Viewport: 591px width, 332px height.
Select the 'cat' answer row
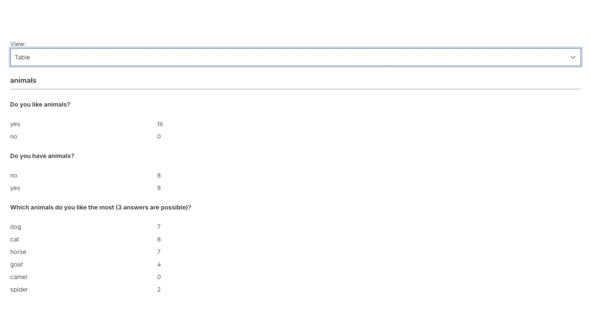coord(14,239)
